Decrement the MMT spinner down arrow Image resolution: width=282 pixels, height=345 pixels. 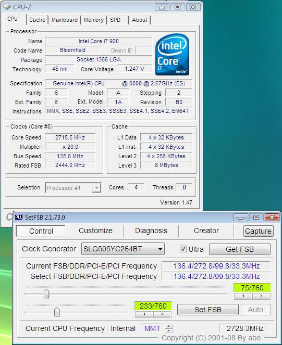click(x=169, y=330)
